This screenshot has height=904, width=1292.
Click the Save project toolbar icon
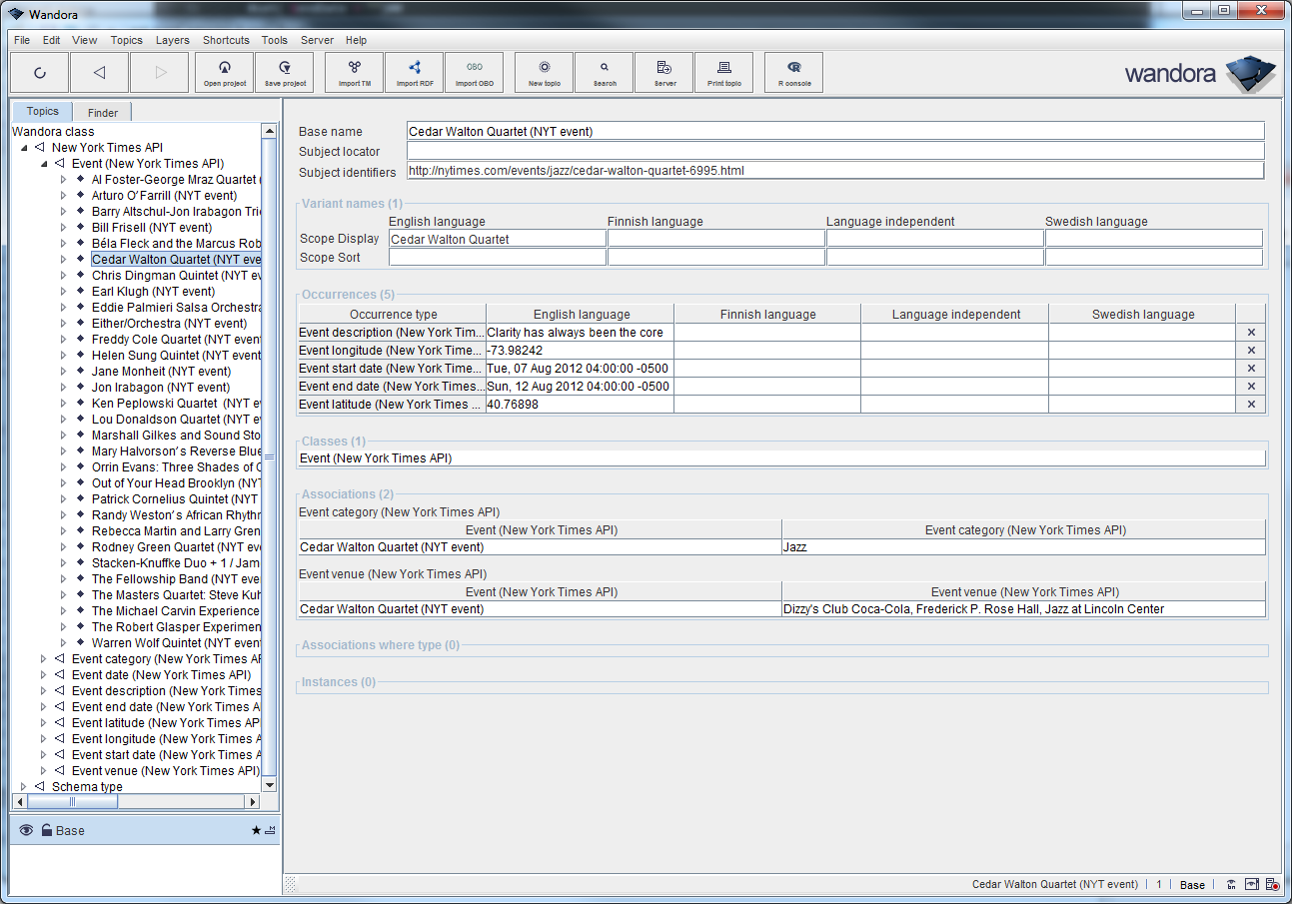click(285, 72)
